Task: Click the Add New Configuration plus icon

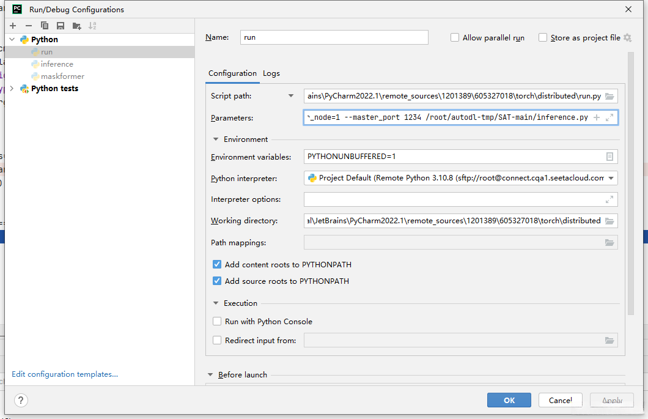Action: [13, 26]
